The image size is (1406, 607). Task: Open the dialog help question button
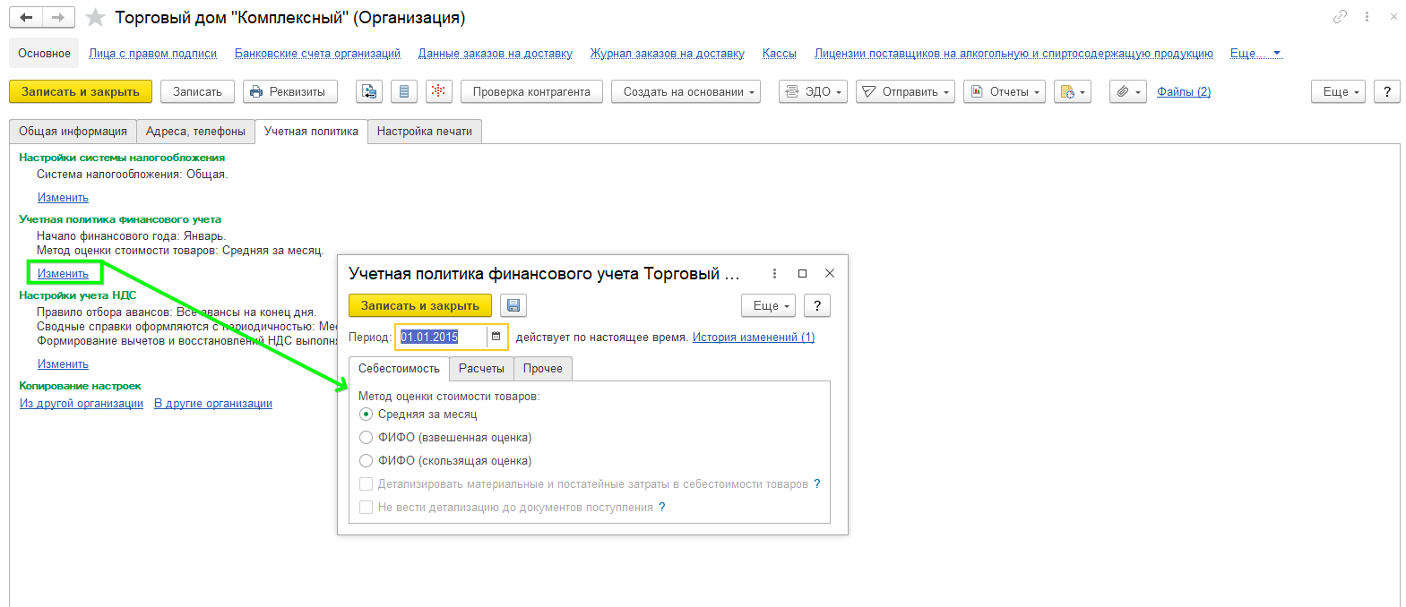pyautogui.click(x=817, y=305)
